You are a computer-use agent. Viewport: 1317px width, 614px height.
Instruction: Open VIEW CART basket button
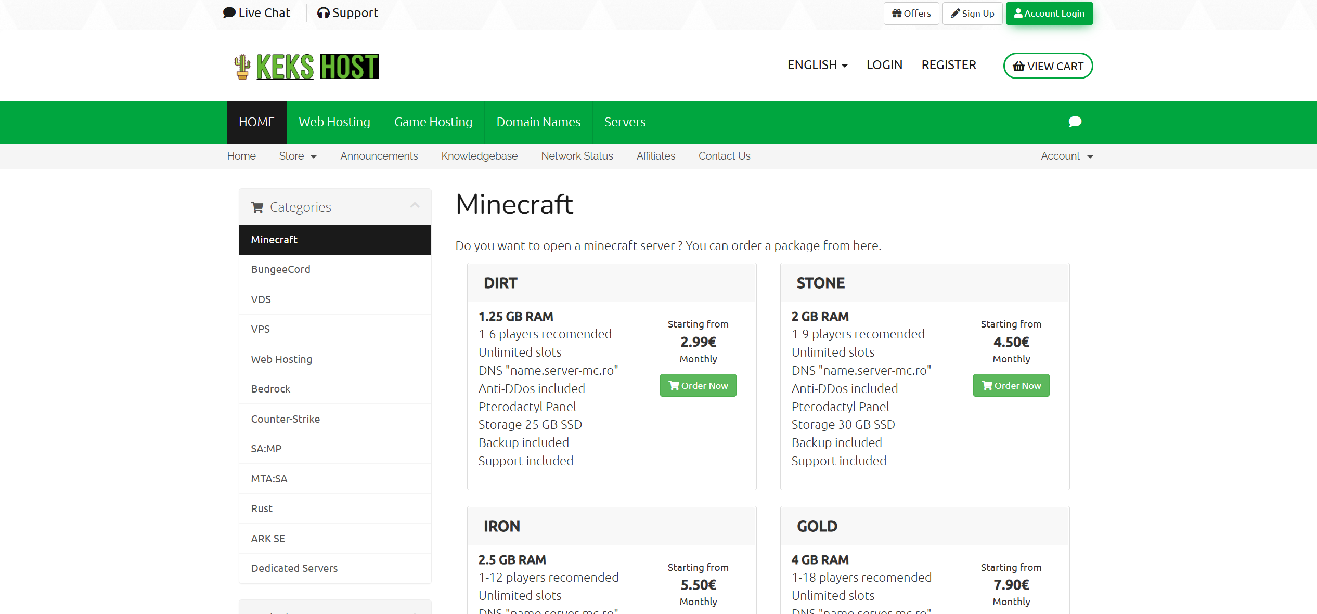[1048, 66]
